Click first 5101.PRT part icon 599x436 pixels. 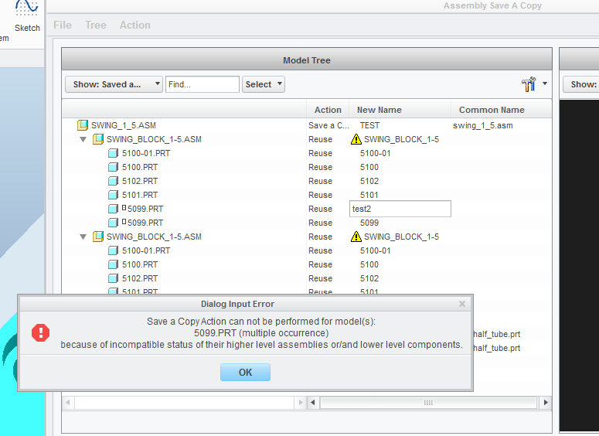[x=113, y=195]
